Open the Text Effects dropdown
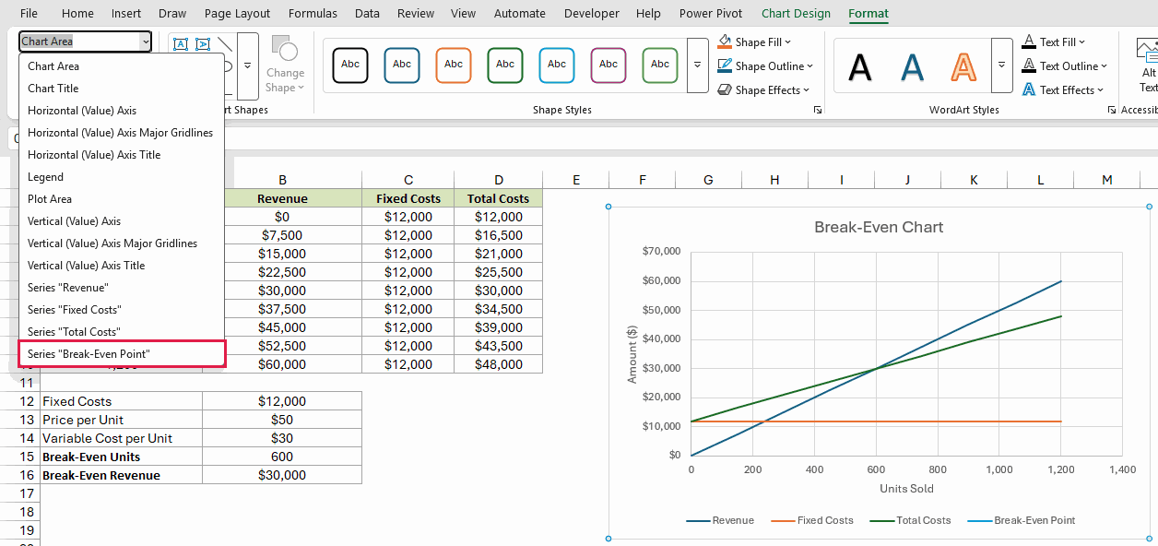 (1063, 89)
